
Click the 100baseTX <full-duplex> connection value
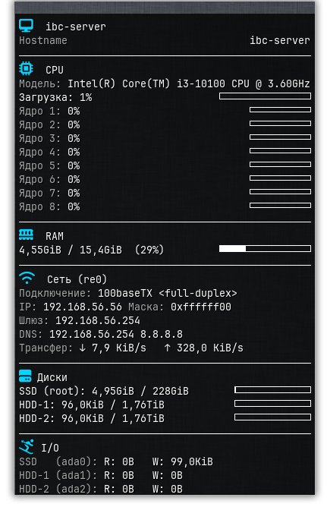(x=168, y=293)
